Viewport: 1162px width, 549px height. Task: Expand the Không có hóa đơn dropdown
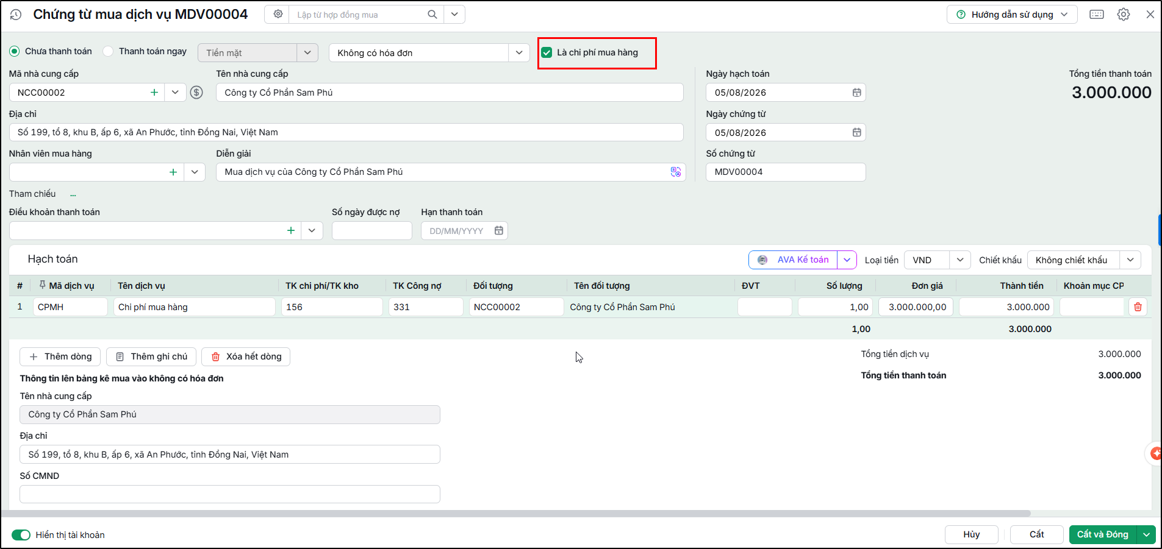pyautogui.click(x=518, y=53)
